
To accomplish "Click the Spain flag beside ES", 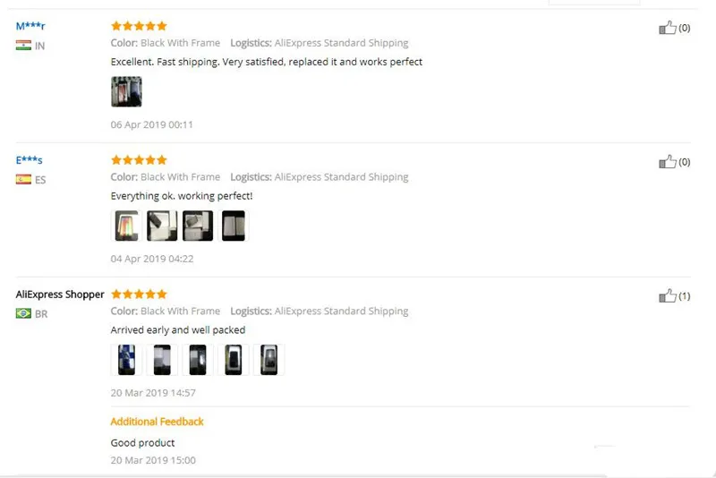I will pyautogui.click(x=23, y=179).
